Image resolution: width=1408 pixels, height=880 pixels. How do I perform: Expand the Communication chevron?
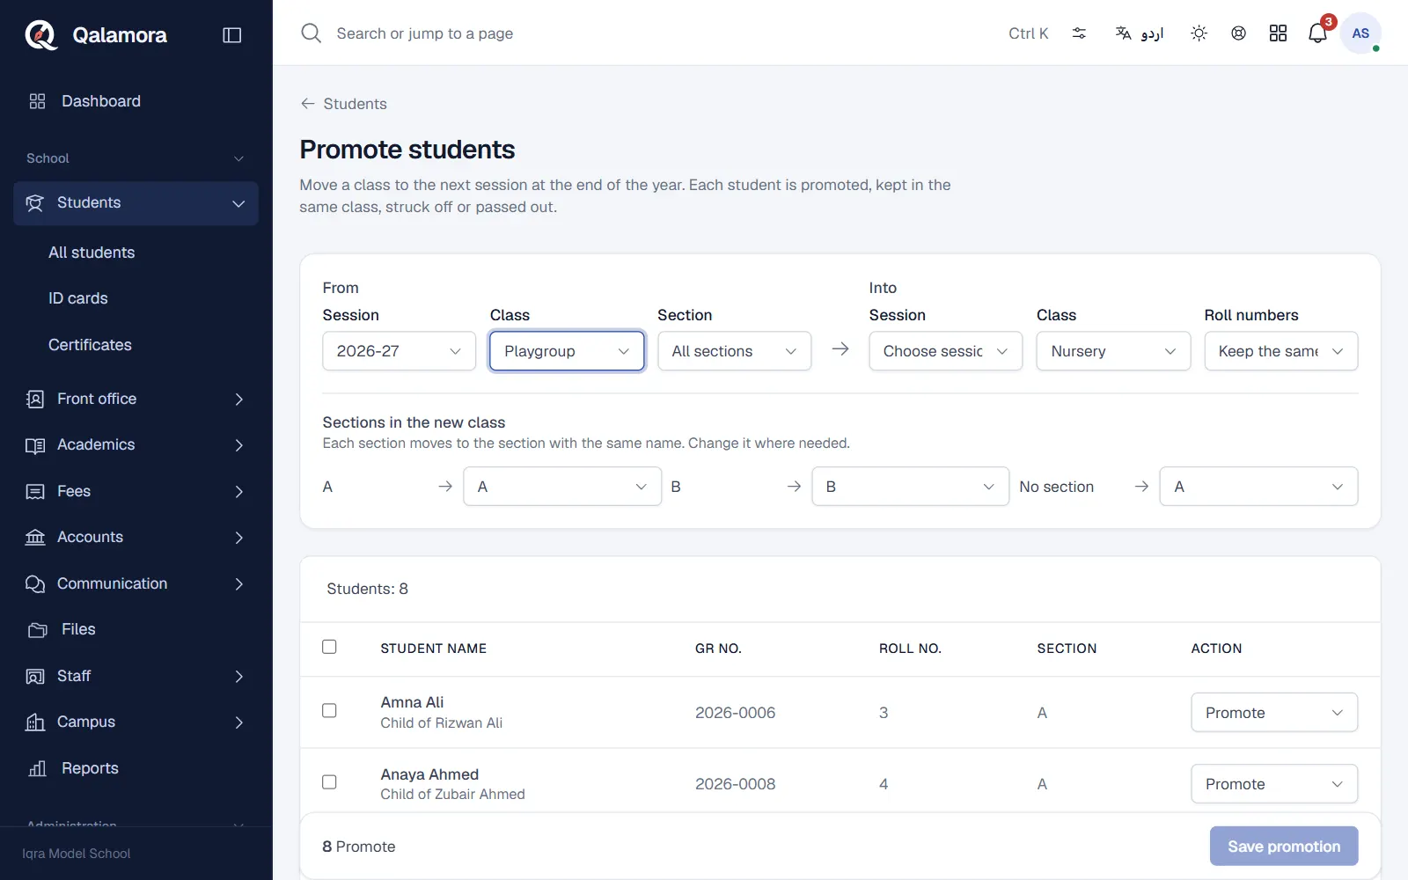coord(238,584)
